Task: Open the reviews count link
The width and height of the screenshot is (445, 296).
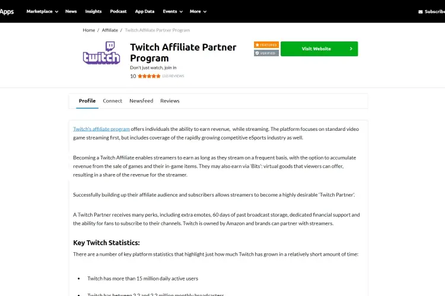Action: [x=173, y=76]
